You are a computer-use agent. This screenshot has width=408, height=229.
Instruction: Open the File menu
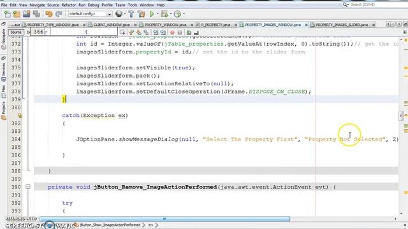[4, 5]
